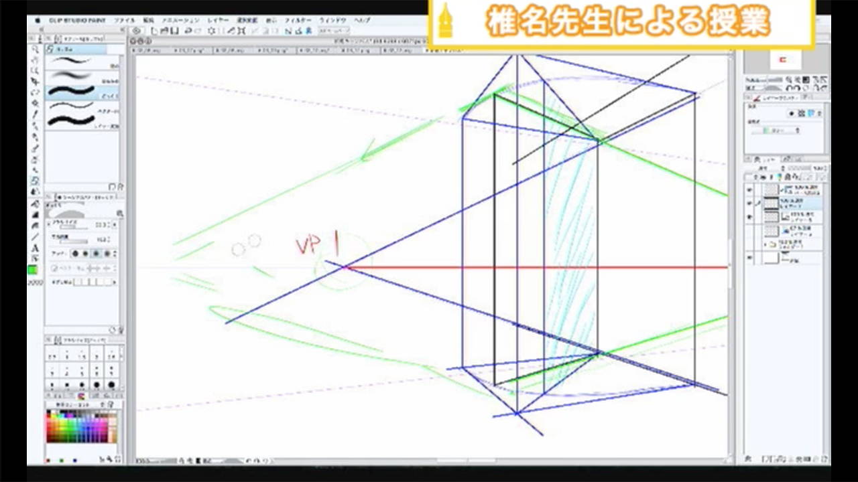Viewport: 858px width, 482px height.
Task: Open the ヘルプ menu
Action: pos(362,20)
